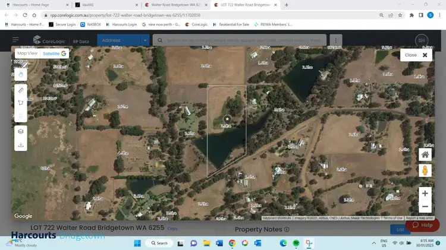The height and width of the screenshot is (250, 446).
Task: Open Microsoft Edge from the taskbar
Action: [283, 243]
